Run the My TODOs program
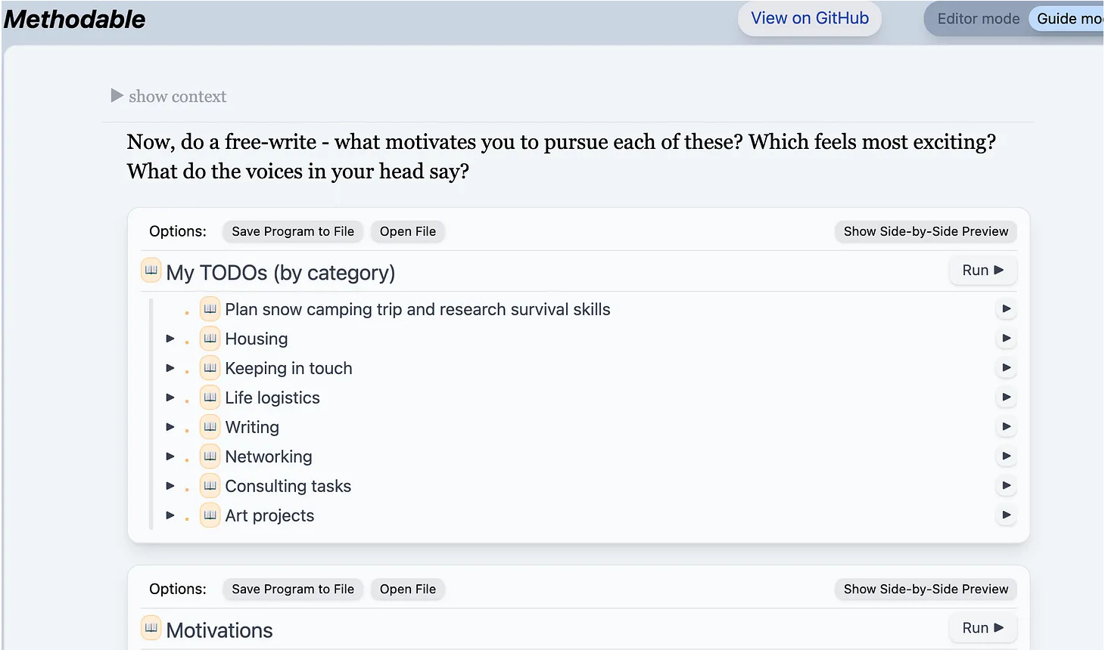 (x=982, y=271)
